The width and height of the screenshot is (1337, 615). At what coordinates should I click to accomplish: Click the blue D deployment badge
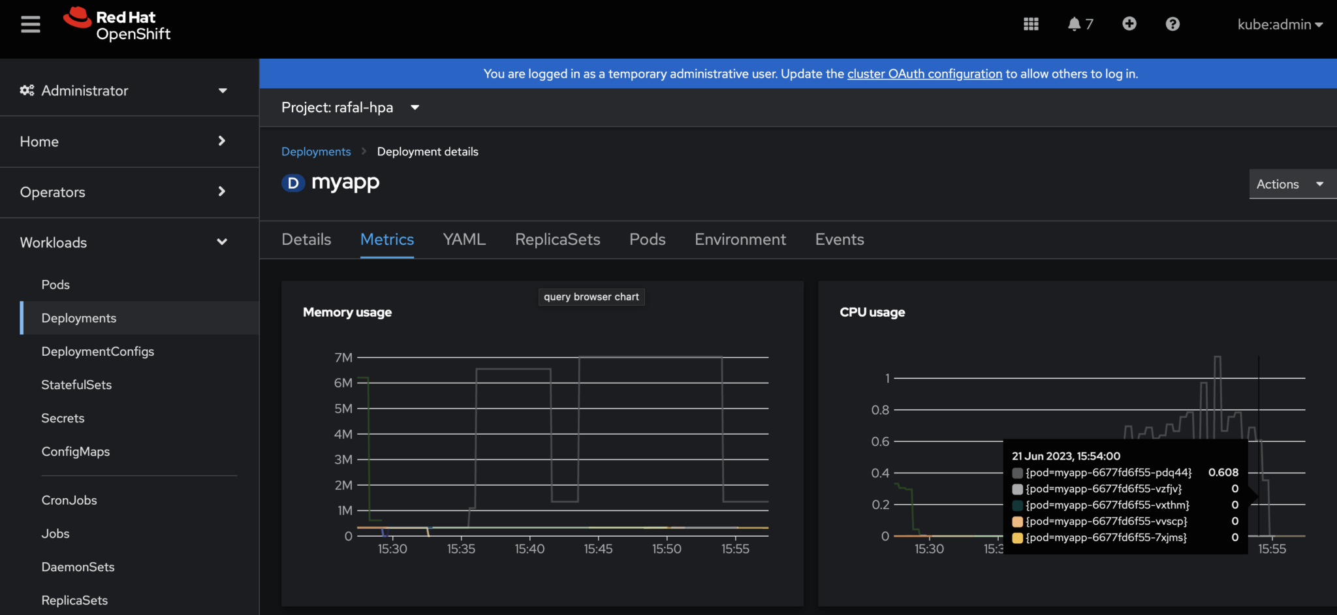pyautogui.click(x=293, y=183)
